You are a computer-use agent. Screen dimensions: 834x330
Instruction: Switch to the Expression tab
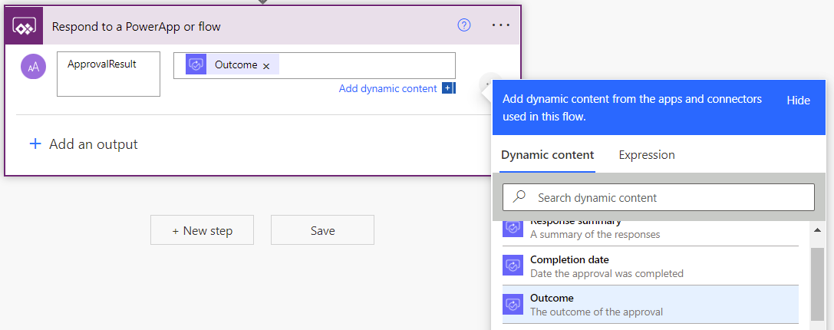(647, 155)
